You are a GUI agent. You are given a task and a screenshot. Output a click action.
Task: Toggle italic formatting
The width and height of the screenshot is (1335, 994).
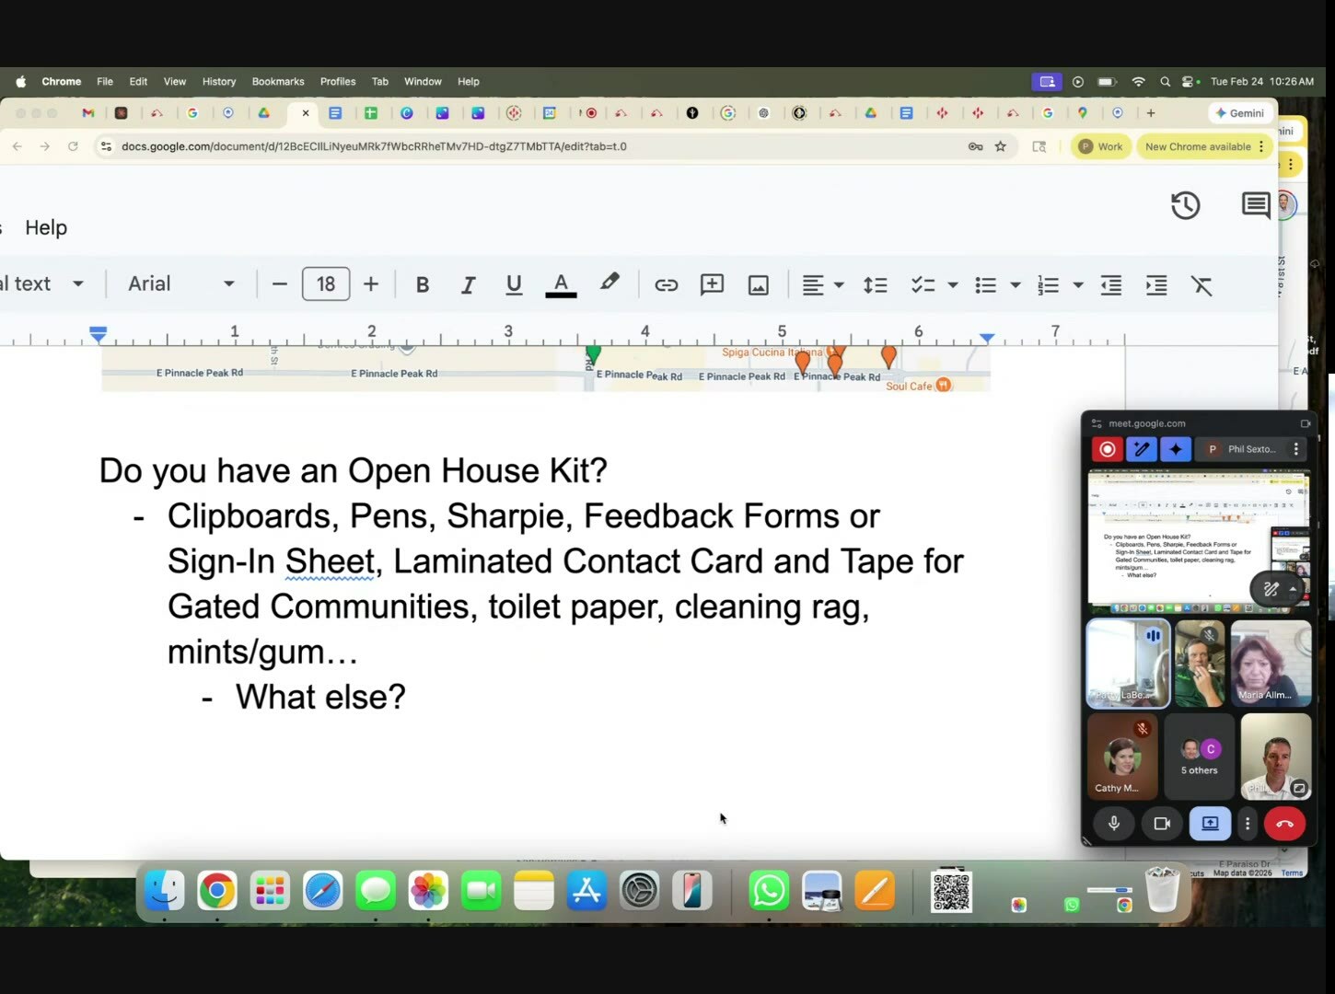468,284
